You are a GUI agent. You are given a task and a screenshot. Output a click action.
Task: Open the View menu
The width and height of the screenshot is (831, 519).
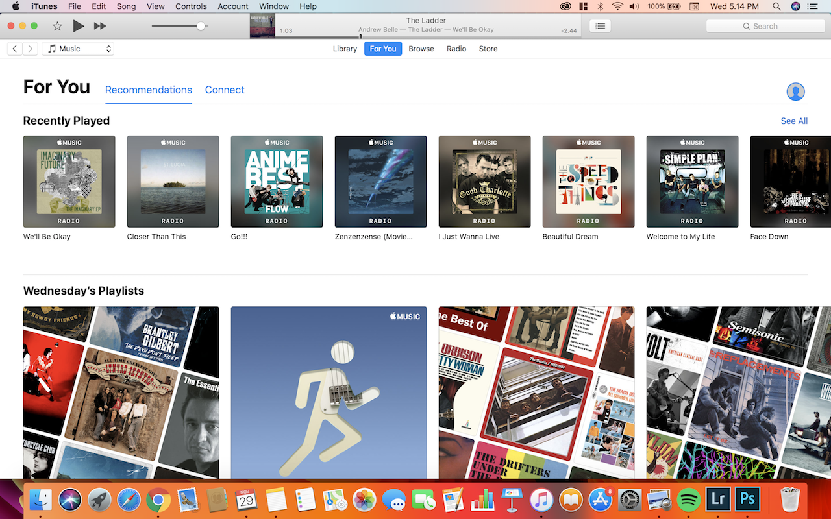point(156,6)
